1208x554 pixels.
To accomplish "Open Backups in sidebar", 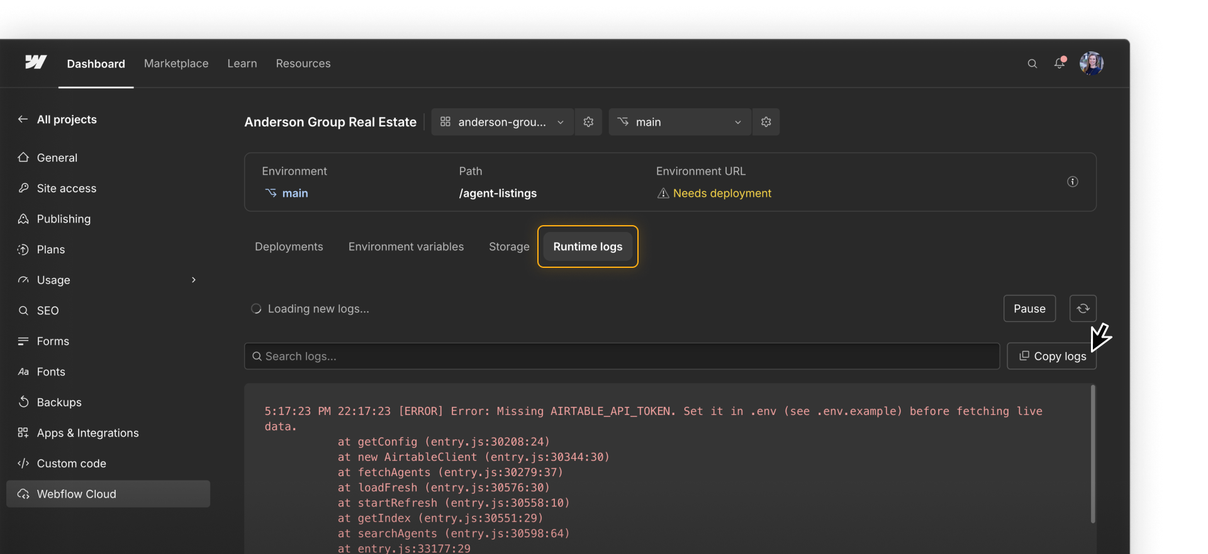I will 108,402.
